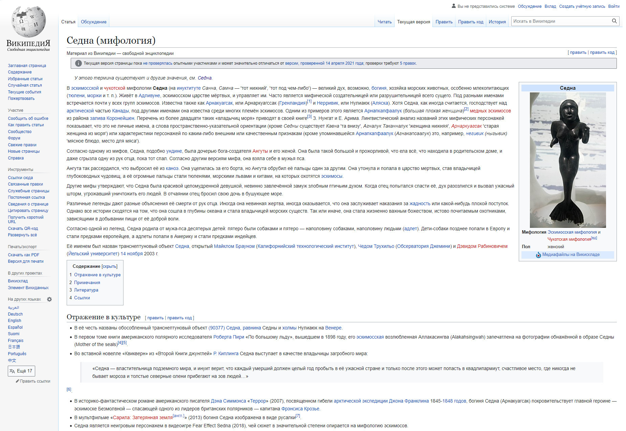Click the magnifying glass search icon

tap(614, 21)
